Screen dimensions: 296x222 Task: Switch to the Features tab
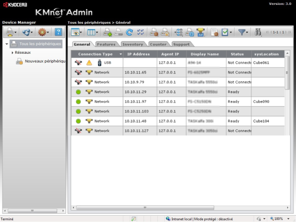click(x=106, y=44)
